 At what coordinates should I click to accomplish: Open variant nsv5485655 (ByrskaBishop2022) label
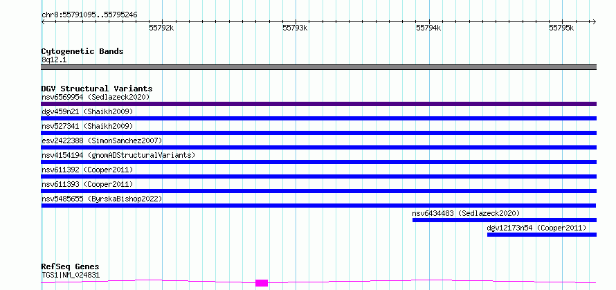coord(101,199)
